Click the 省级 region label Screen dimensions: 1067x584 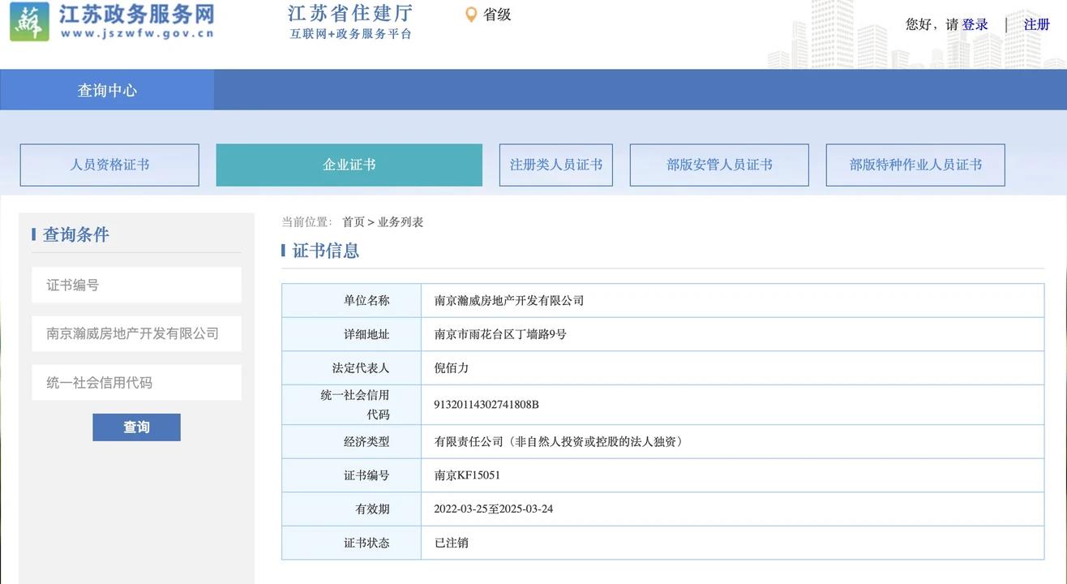pos(497,15)
